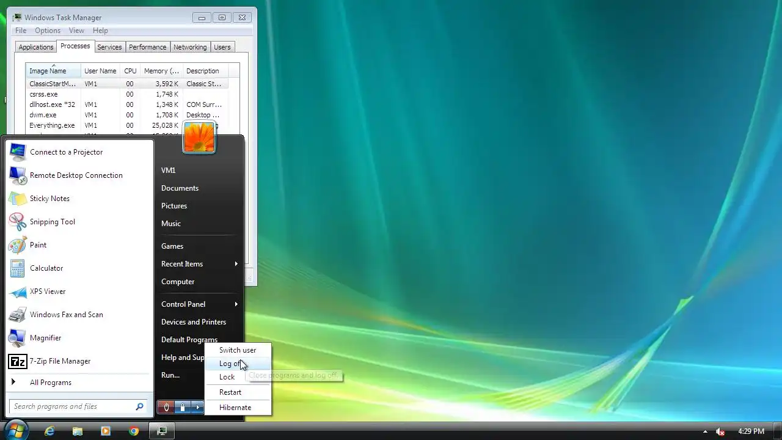Open Internet Explorer from taskbar
782x440 pixels.
(x=49, y=431)
